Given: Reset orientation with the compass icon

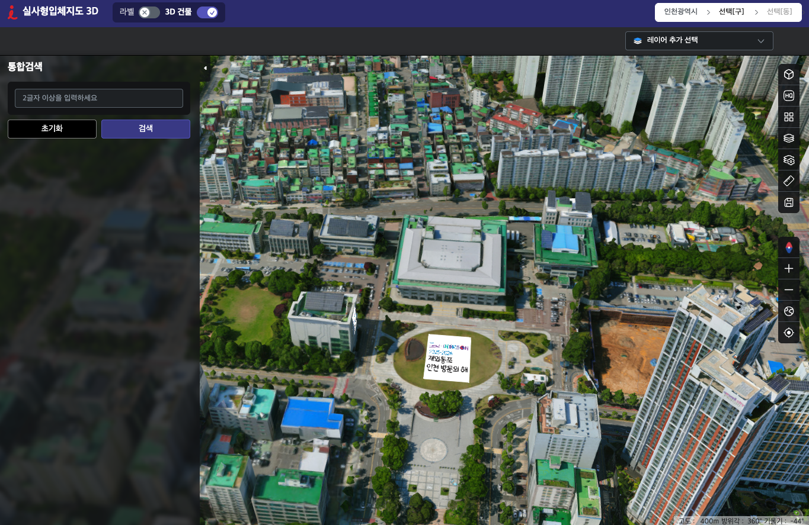Looking at the screenshot, I should point(788,247).
